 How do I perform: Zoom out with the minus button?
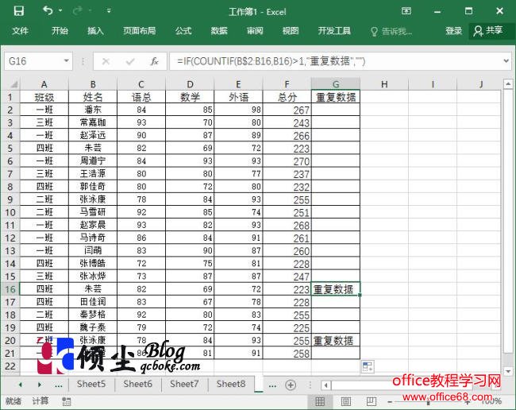coord(390,402)
